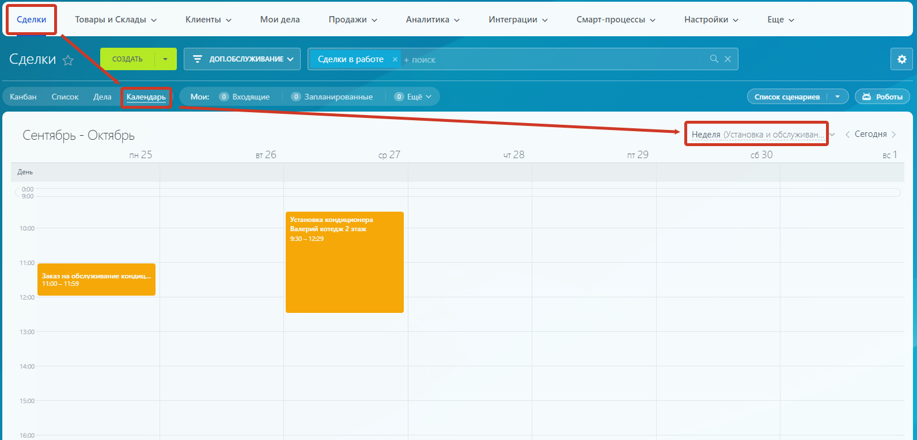Select the вт 26 day header
The image size is (917, 440).
266,155
